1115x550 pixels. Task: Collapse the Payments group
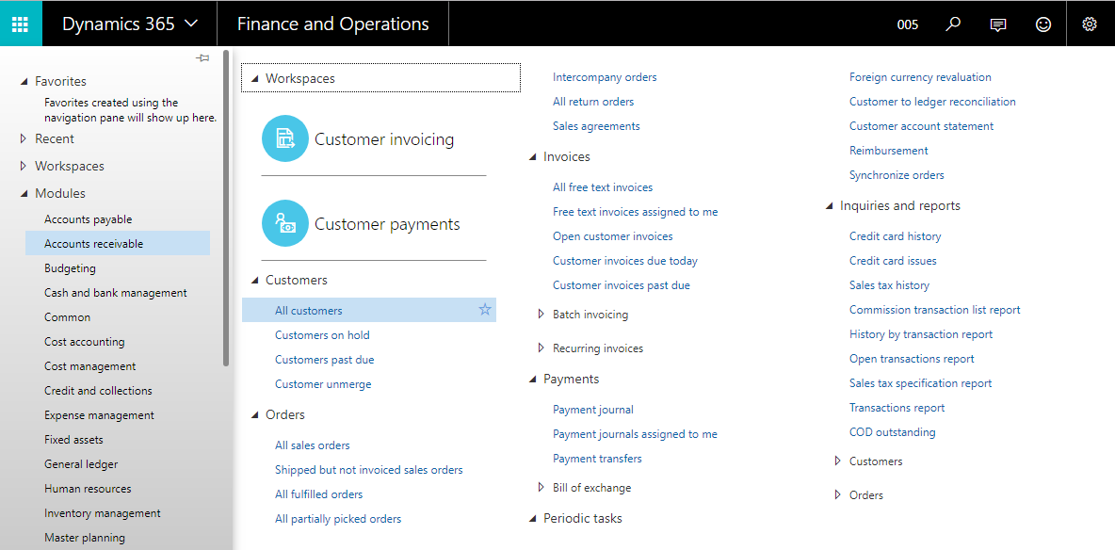(533, 380)
